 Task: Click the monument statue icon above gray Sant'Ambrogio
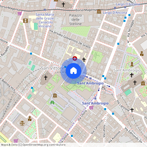pos(132,64)
